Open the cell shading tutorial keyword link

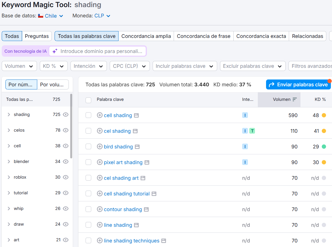coord(127,194)
